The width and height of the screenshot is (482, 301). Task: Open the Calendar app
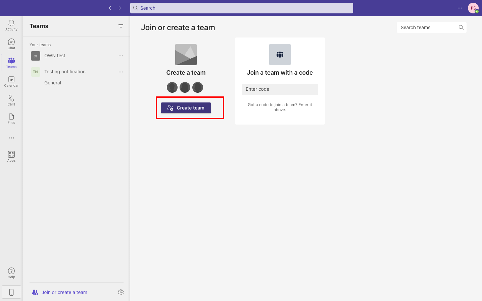[x=11, y=81]
